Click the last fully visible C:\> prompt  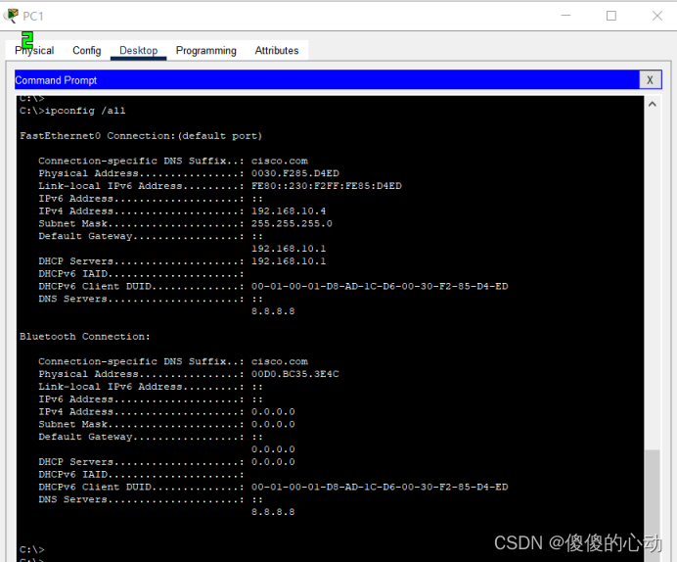(32, 549)
